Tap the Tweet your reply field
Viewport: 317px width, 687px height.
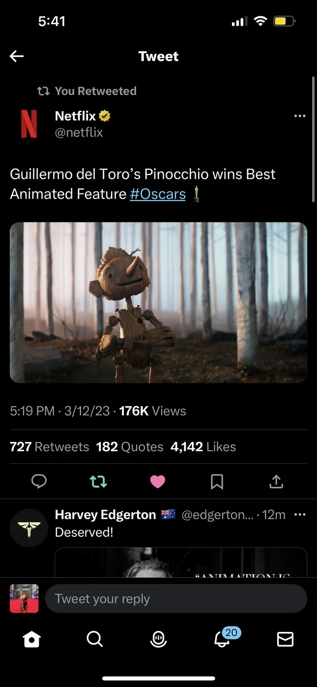click(x=176, y=599)
